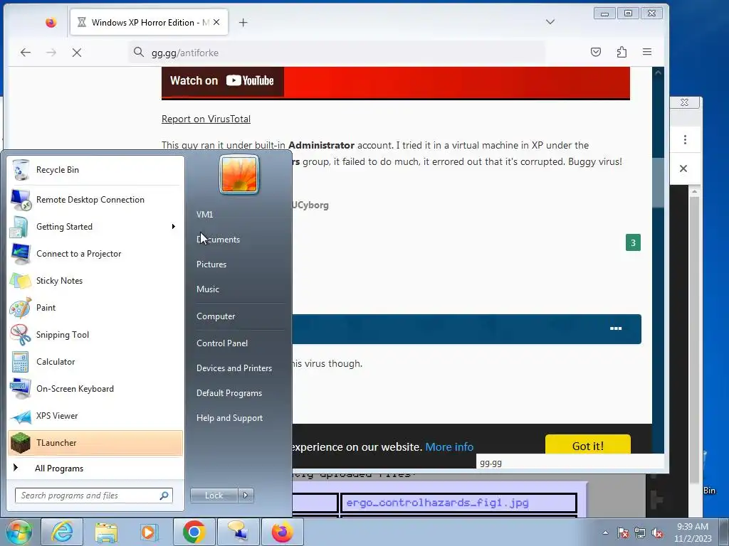Select the Windows XP Horror Edition tab
The height and width of the screenshot is (546, 729).
(150, 22)
